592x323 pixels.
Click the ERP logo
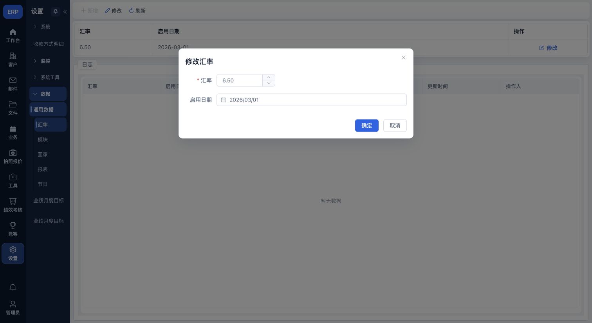[x=13, y=12]
